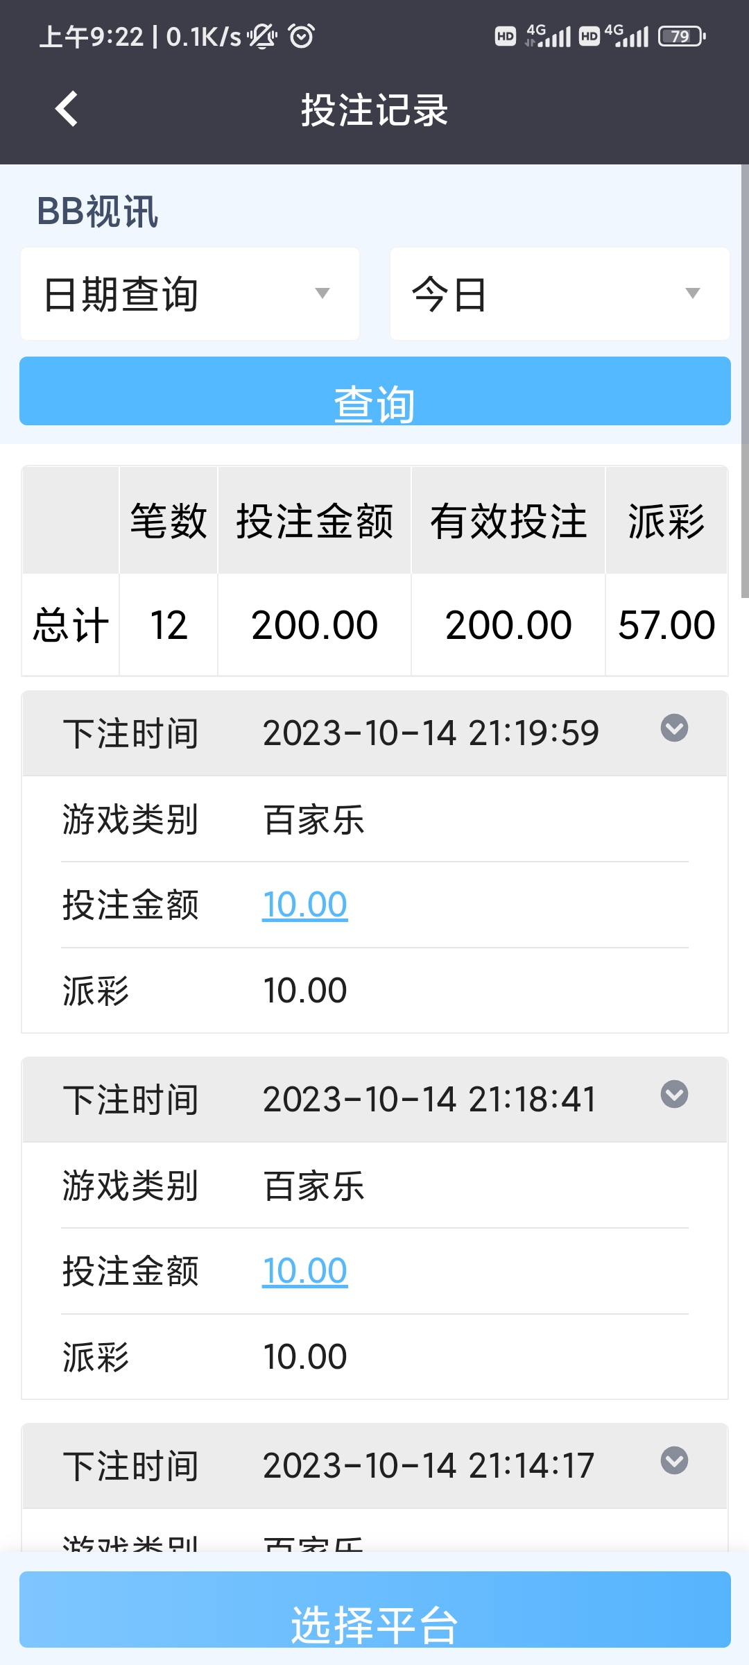Tap the muted vibrate icon in status bar
749x1665 pixels.
click(x=262, y=35)
